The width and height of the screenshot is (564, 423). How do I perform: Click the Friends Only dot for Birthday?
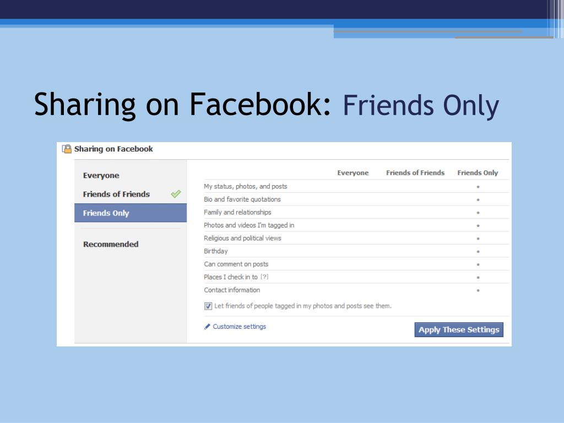[x=478, y=251]
